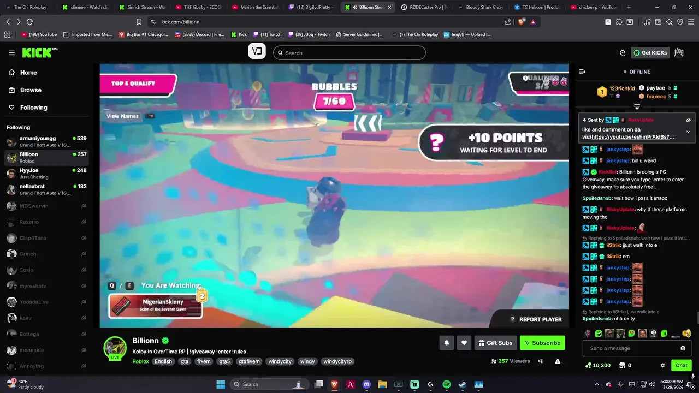Bookmark this page icon
The height and width of the screenshot is (393, 699).
139,22
